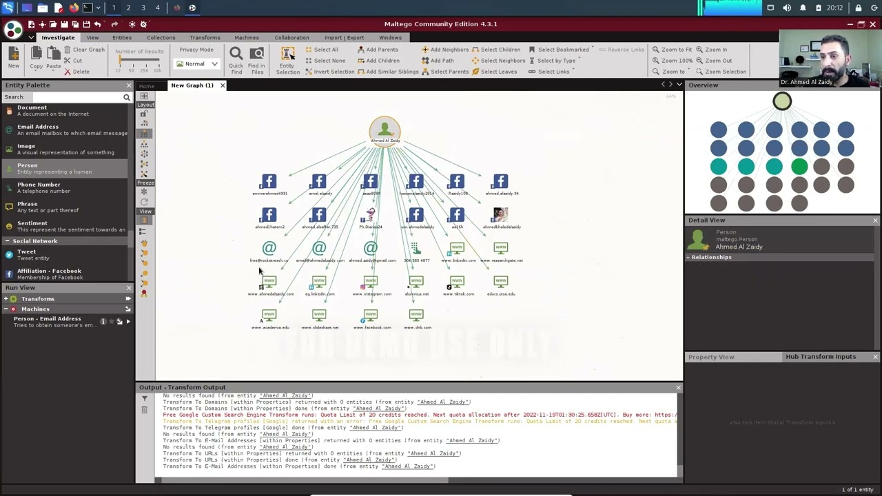Click Select All
This screenshot has width=882, height=496.
point(322,50)
